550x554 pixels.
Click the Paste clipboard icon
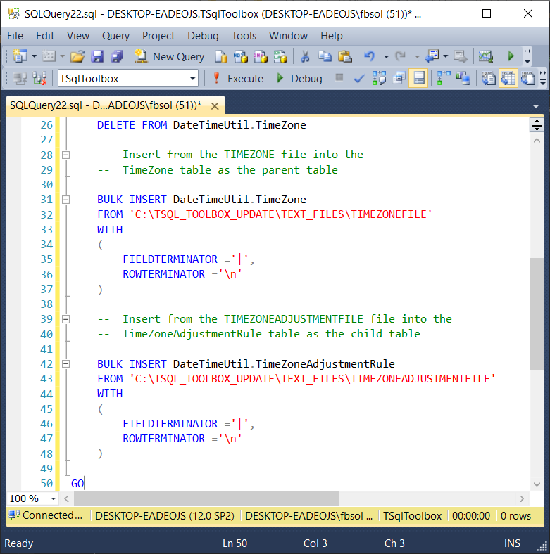344,56
